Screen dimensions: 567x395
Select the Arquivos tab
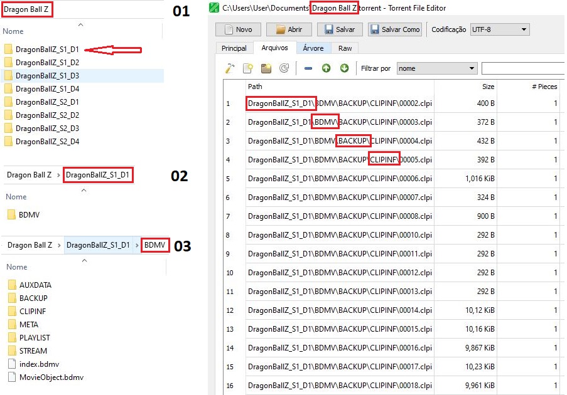274,48
